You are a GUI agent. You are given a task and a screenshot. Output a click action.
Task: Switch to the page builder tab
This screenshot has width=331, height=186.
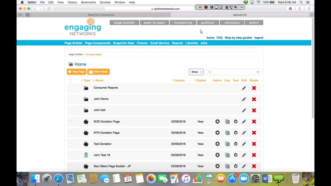click(x=124, y=23)
